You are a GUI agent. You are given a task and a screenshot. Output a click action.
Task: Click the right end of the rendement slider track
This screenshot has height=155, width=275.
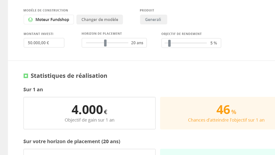(x=206, y=43)
